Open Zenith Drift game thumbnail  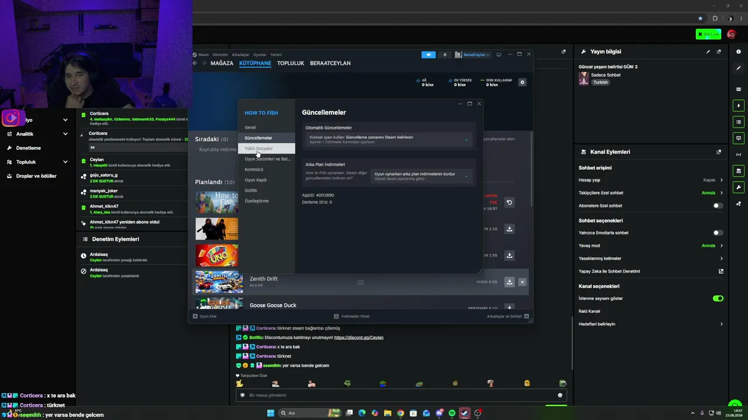coord(219,282)
